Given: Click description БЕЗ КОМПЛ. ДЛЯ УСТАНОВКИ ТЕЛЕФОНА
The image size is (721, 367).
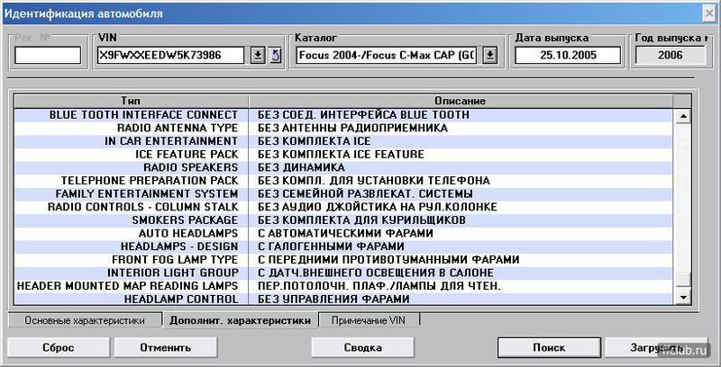Looking at the screenshot, I should point(374,181).
